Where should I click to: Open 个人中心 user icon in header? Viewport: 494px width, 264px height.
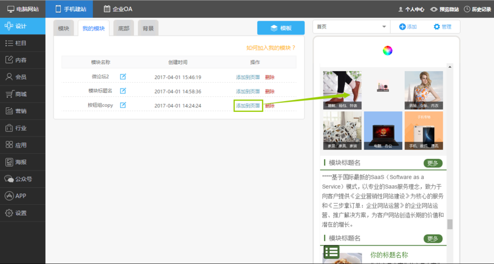click(401, 9)
